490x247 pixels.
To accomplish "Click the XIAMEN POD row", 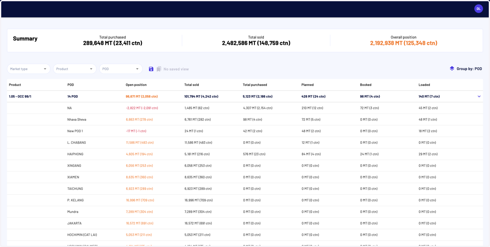I will pyautogui.click(x=245, y=177).
